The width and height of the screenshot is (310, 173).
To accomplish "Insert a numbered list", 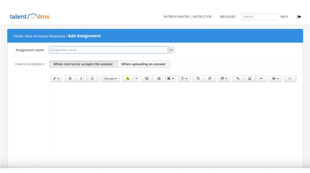I will (159, 78).
